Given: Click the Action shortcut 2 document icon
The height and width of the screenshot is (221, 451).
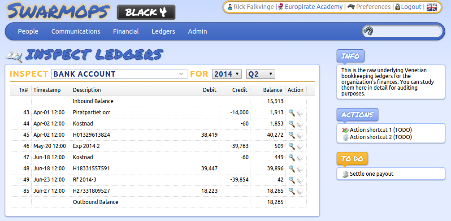Looking at the screenshot, I should coord(346,138).
